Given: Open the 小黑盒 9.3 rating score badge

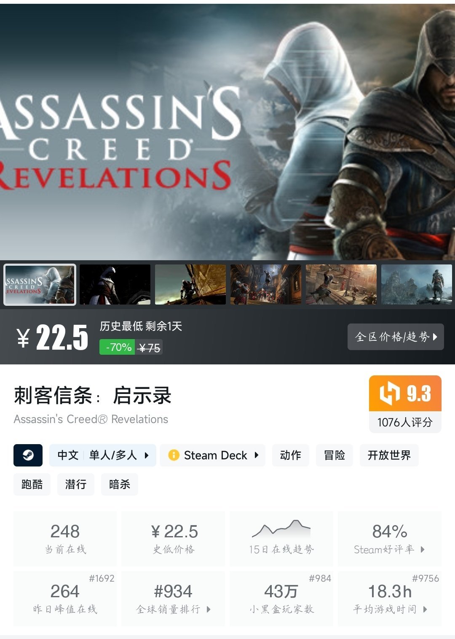Looking at the screenshot, I should click(405, 393).
